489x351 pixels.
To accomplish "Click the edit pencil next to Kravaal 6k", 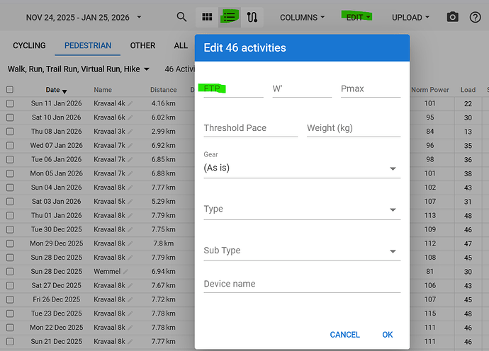I will 130,117.
